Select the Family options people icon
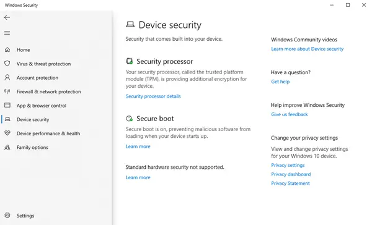372x225 pixels. (x=7, y=147)
